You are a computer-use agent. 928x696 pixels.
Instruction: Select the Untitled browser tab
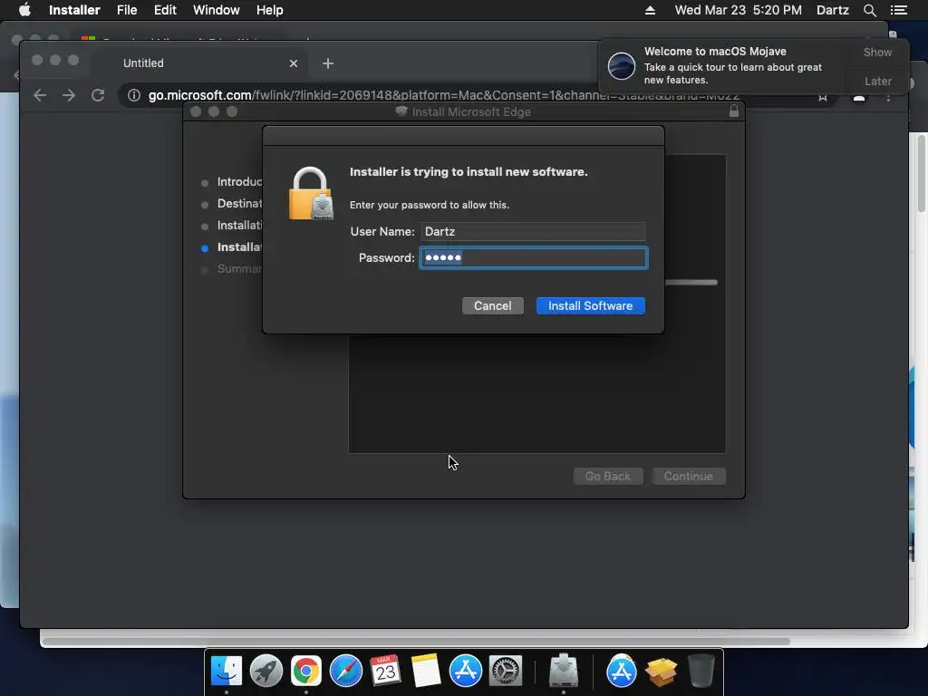click(x=198, y=63)
